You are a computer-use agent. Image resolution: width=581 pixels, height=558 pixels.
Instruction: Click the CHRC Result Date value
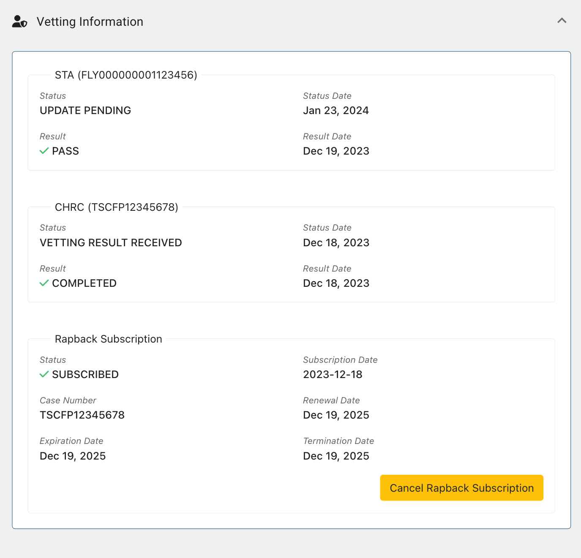(x=336, y=283)
